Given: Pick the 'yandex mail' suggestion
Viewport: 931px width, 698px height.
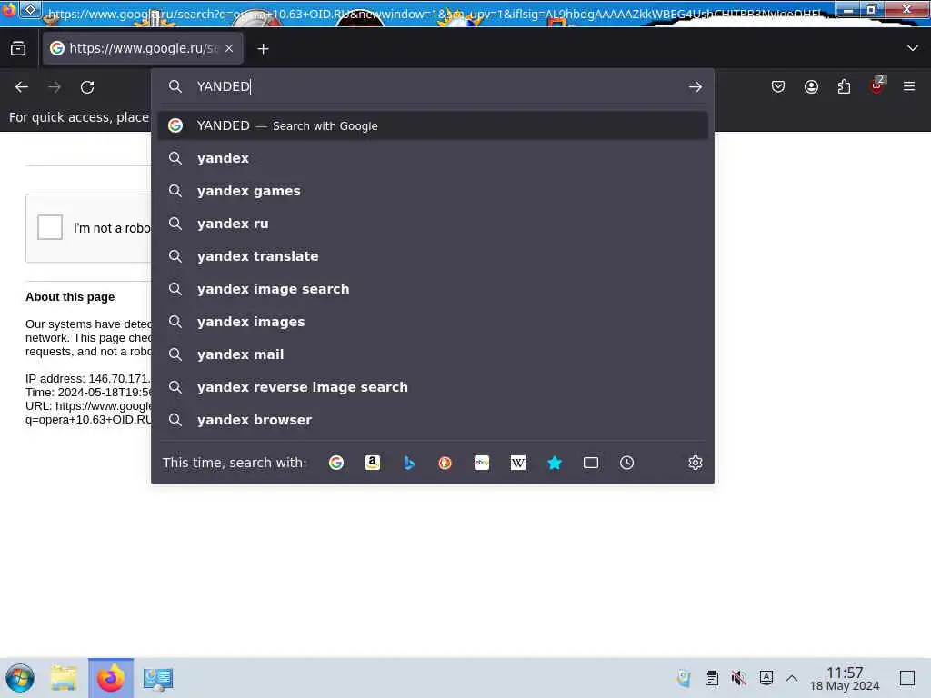Looking at the screenshot, I should pyautogui.click(x=433, y=354).
